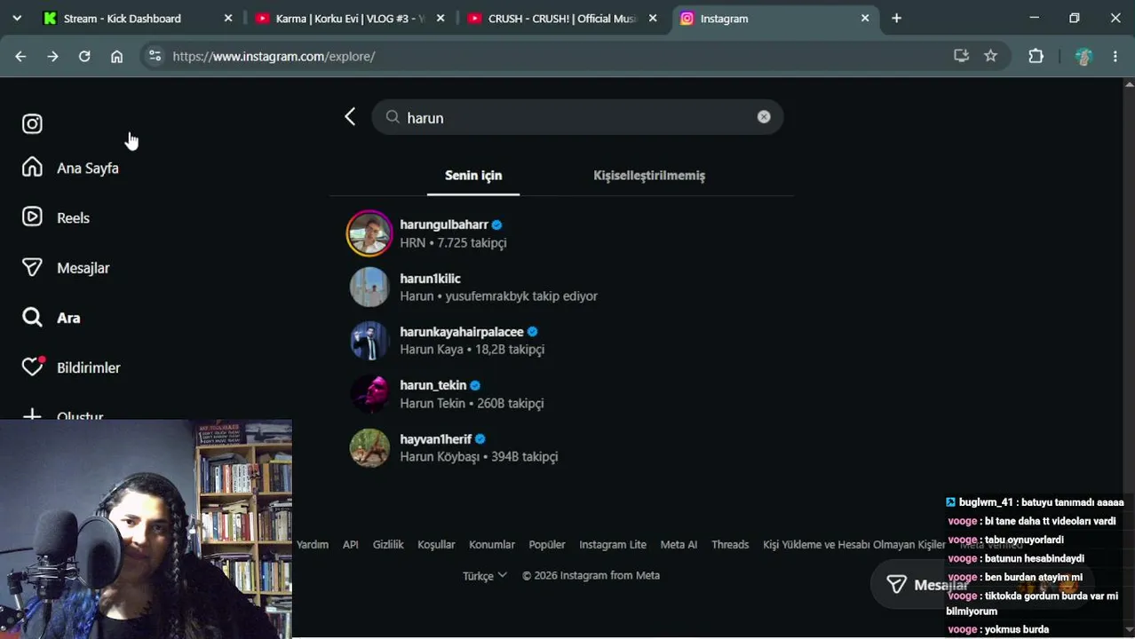Open harun1kilic profile result
The height and width of the screenshot is (639, 1135).
[564, 287]
